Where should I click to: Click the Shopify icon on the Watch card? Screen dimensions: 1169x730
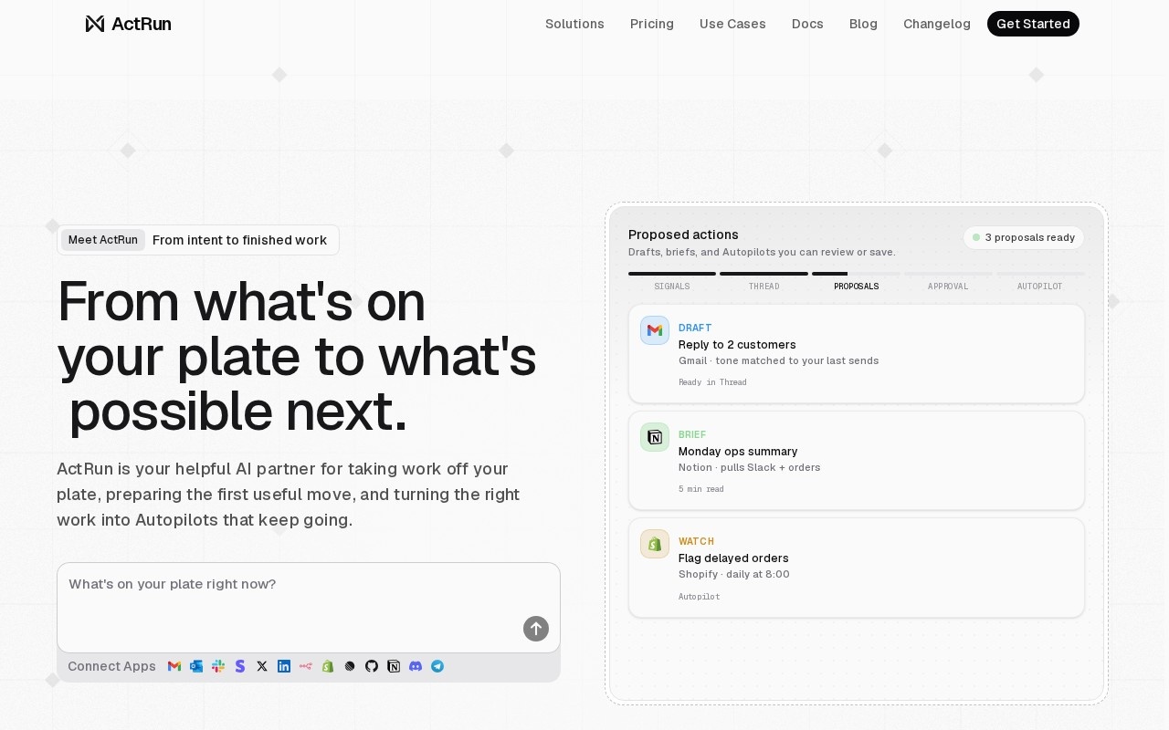click(655, 544)
